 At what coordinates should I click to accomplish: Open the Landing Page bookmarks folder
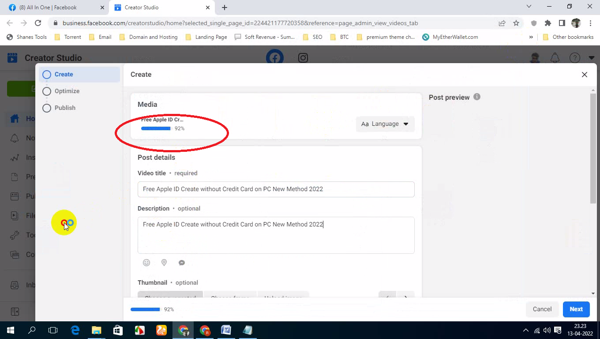pyautogui.click(x=206, y=37)
